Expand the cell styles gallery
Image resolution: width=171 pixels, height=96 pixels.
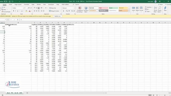[x=129, y=11]
